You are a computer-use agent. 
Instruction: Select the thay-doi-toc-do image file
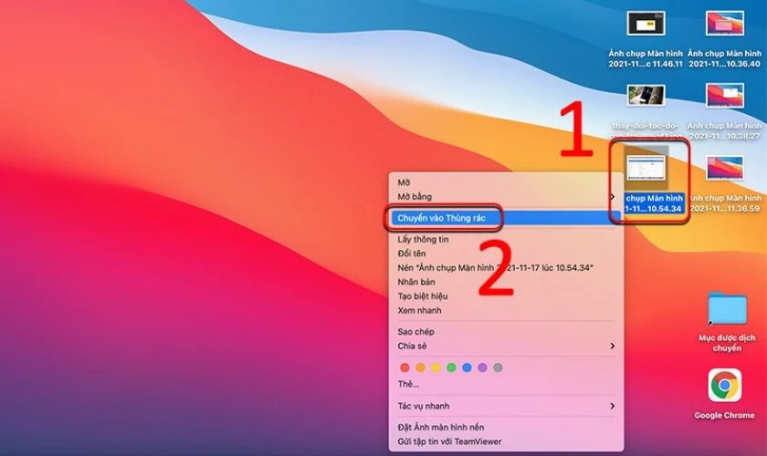[x=647, y=96]
